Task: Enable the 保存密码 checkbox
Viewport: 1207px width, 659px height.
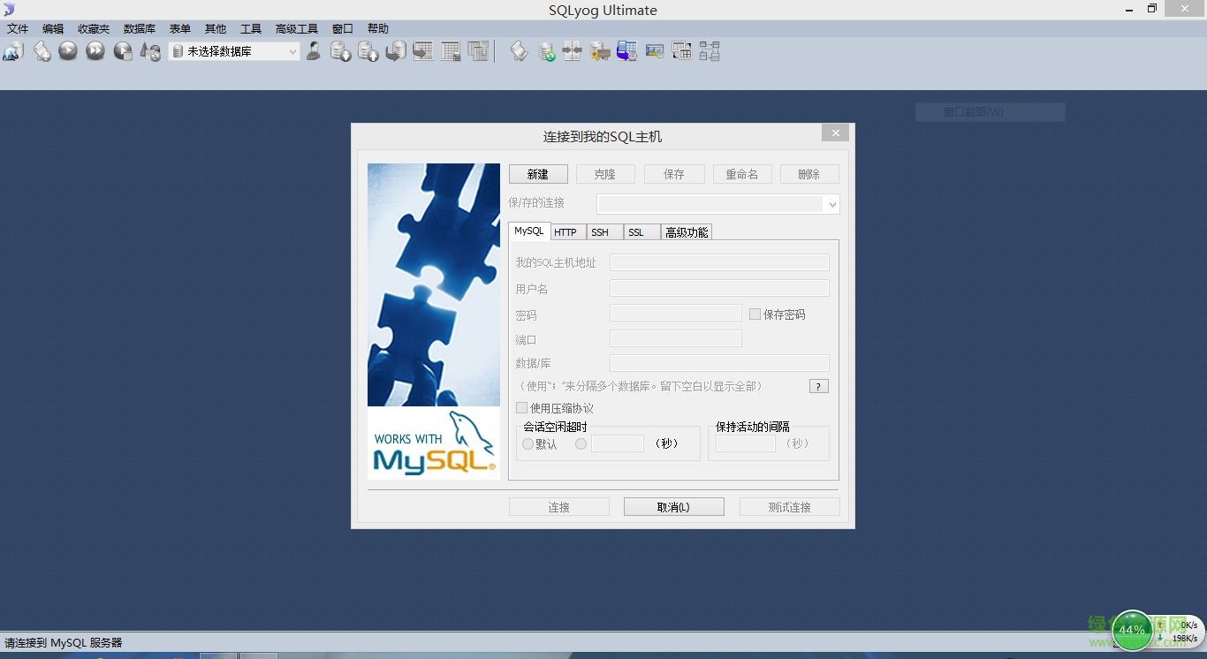Action: pyautogui.click(x=755, y=314)
